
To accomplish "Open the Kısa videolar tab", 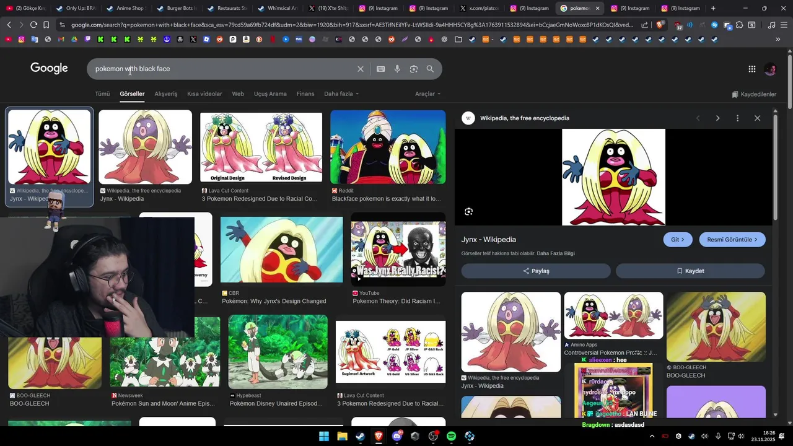I will pyautogui.click(x=204, y=94).
